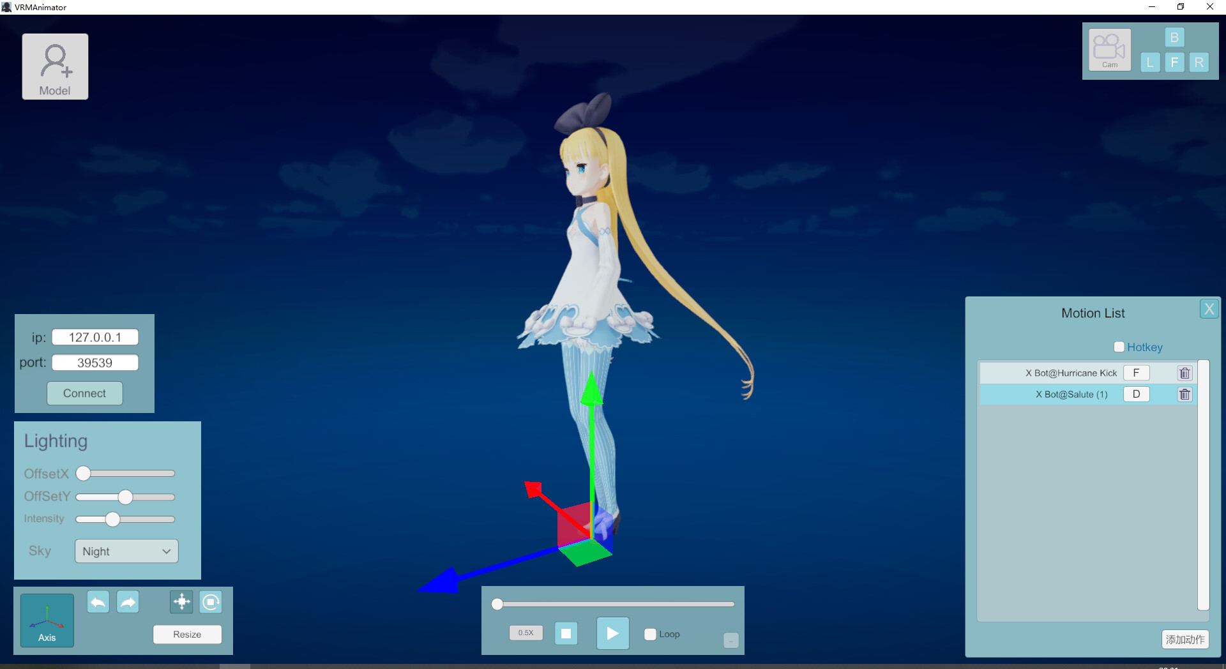
Task: Switch to the F front camera view
Action: tap(1175, 62)
